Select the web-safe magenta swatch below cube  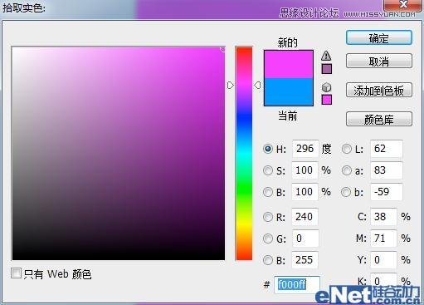coord(327,100)
